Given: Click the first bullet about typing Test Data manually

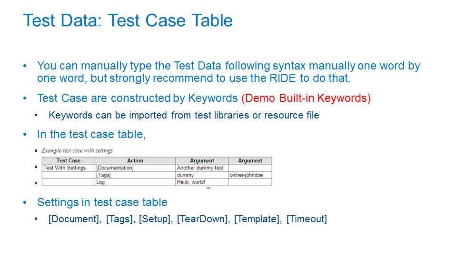Looking at the screenshot, I should 228,71.
